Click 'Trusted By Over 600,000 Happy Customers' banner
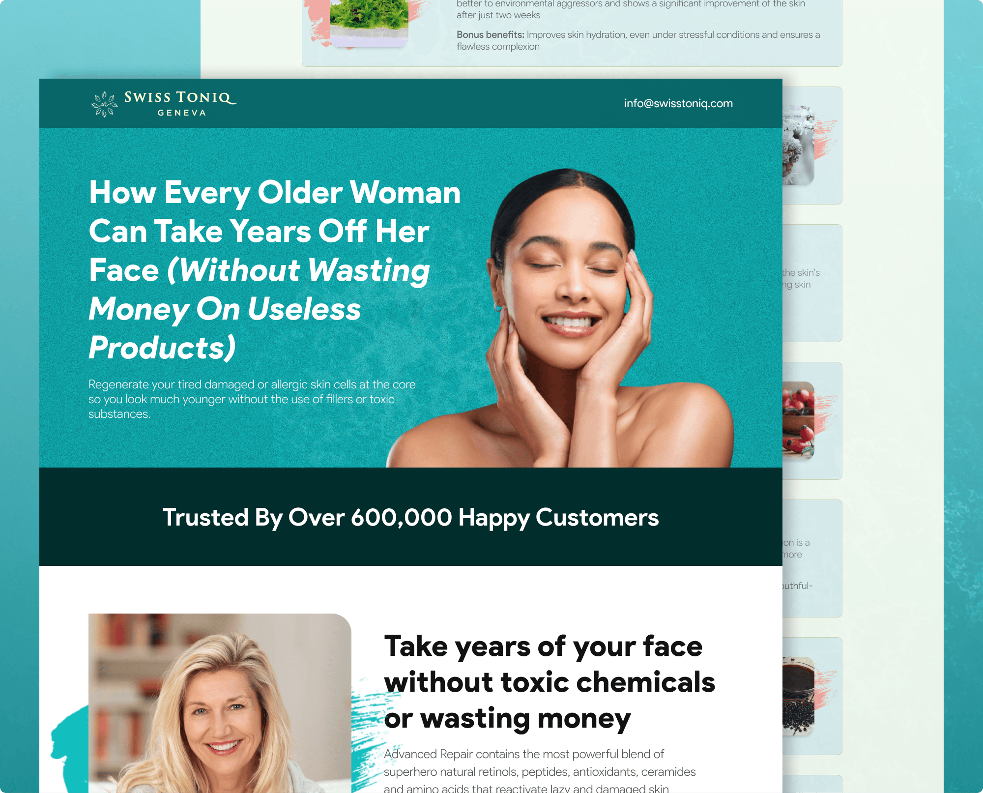 pos(411,517)
